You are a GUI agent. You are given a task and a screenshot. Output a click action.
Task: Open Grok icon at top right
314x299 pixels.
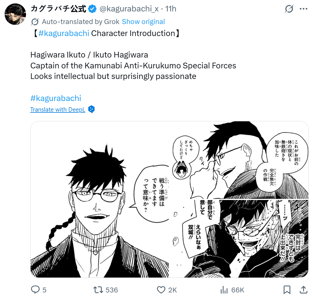tap(289, 9)
